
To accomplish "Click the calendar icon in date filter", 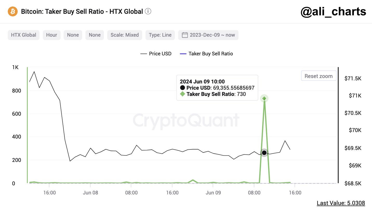I will [185, 35].
